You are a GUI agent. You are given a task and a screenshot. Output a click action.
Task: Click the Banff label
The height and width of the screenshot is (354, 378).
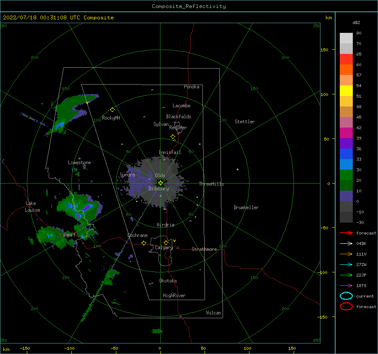point(69,235)
